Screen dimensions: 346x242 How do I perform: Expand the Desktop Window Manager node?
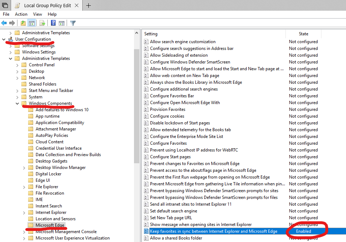click(24, 168)
